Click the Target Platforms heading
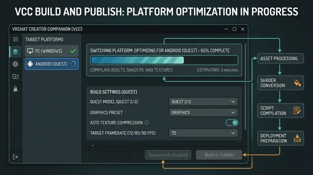Viewport: 313px width, 175px height. pos(44,39)
